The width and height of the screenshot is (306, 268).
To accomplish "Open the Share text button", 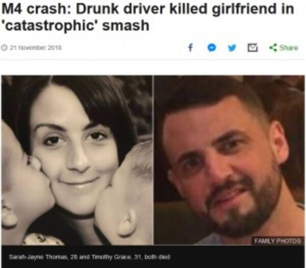I will (x=289, y=47).
